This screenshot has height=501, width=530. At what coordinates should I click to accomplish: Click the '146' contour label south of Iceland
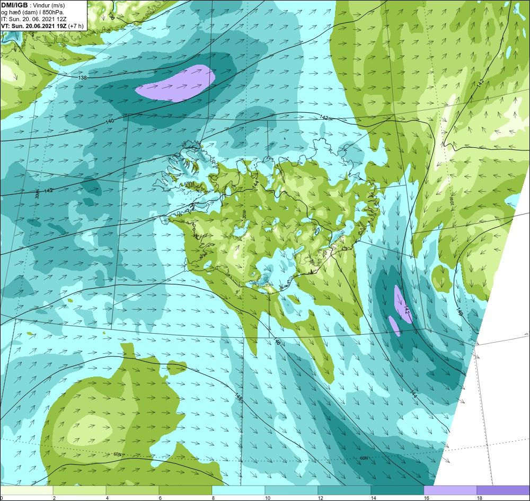click(x=277, y=341)
